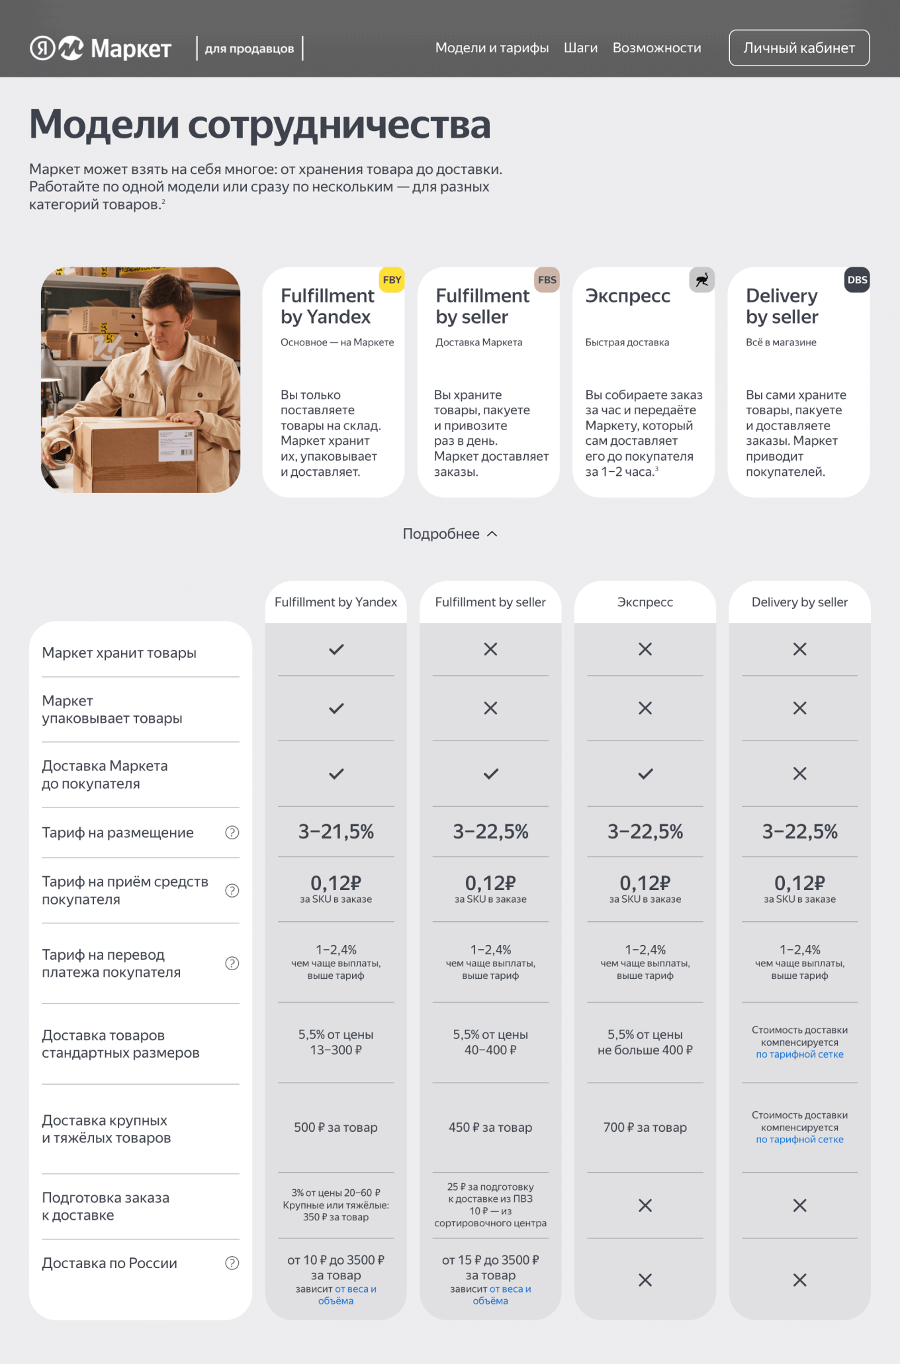Click 500 ₽ за товар cell
900x1364 pixels.
[336, 1128]
